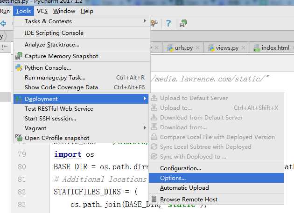
Task: Choose Analyze Stacktrace... entry
Action: tap(82, 45)
